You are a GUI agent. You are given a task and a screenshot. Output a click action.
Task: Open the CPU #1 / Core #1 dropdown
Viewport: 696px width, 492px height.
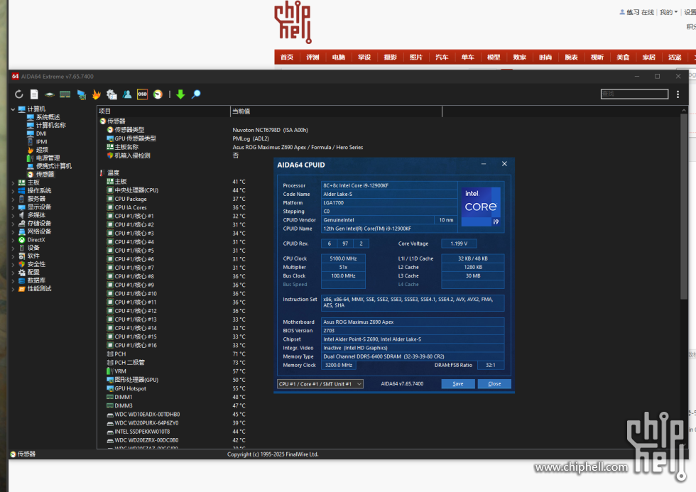tap(320, 384)
